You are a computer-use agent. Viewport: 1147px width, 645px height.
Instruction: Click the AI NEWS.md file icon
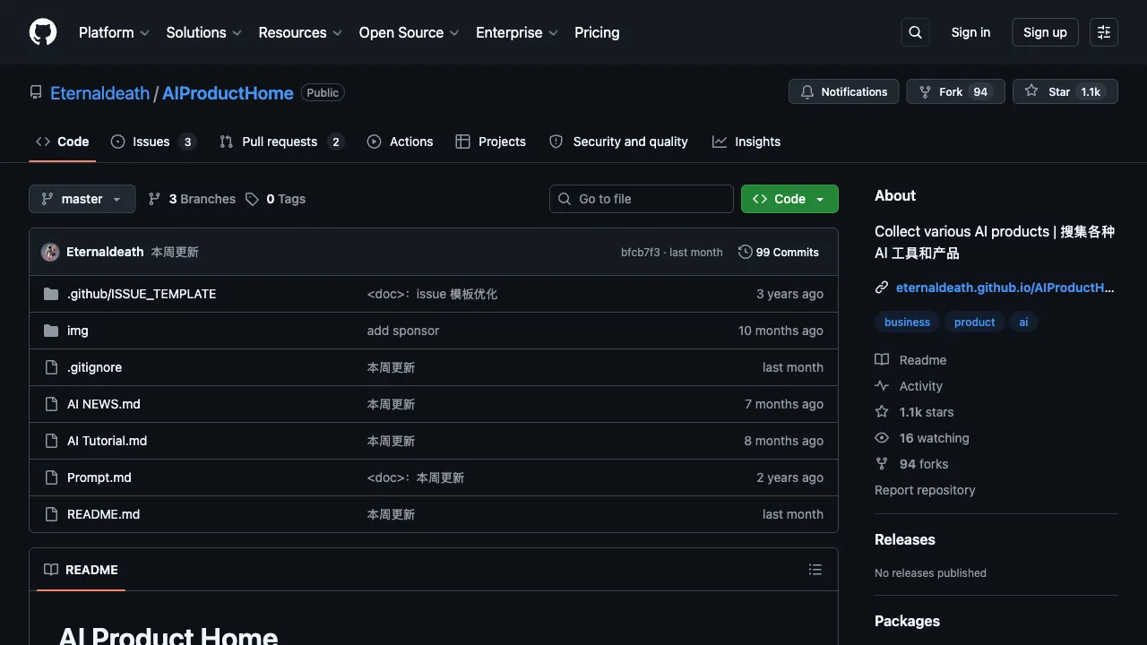point(51,404)
